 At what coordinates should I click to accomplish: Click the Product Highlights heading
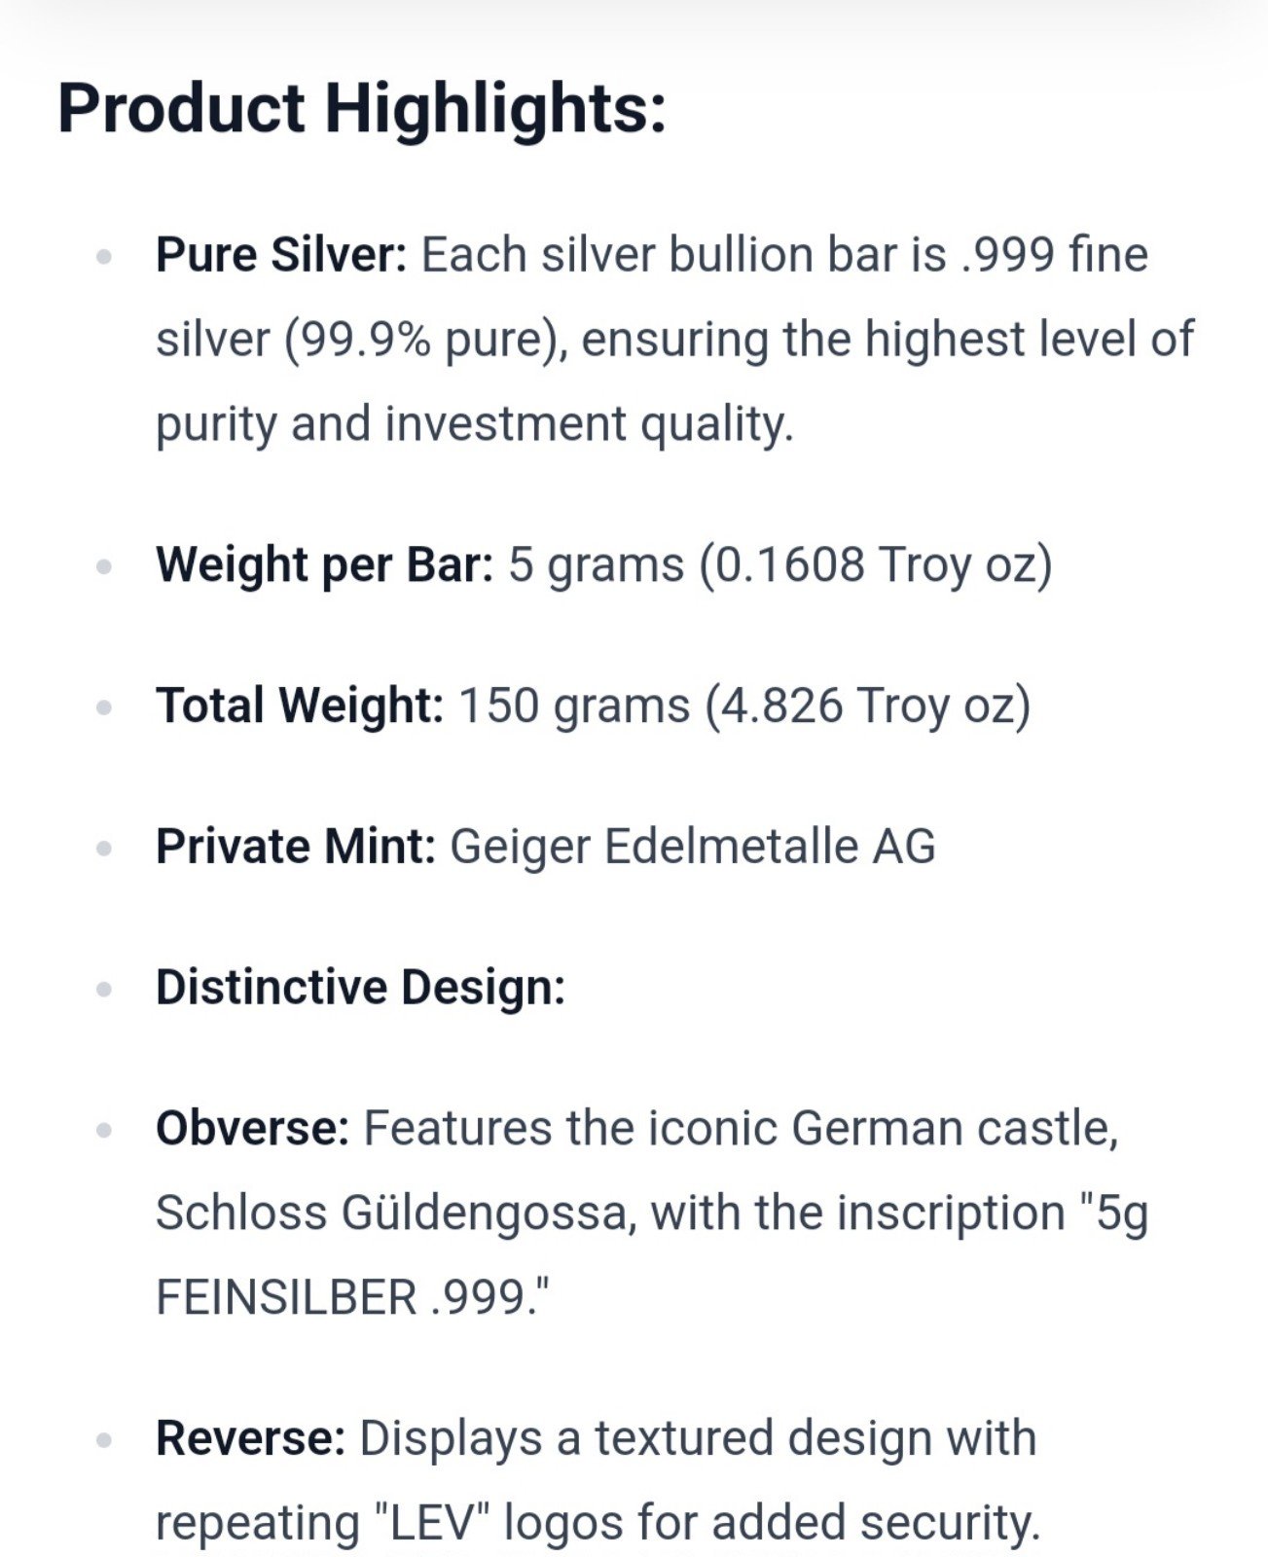[x=362, y=109]
